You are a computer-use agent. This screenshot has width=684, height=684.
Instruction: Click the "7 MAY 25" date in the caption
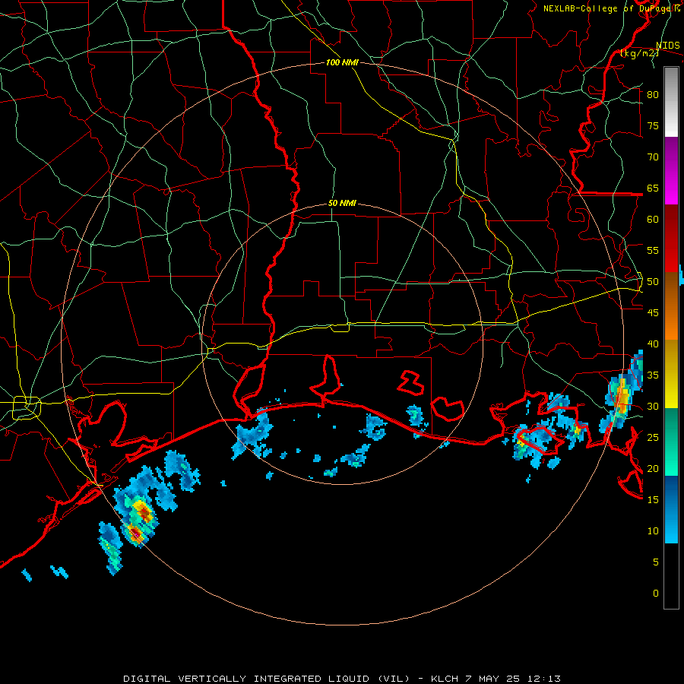(492, 679)
